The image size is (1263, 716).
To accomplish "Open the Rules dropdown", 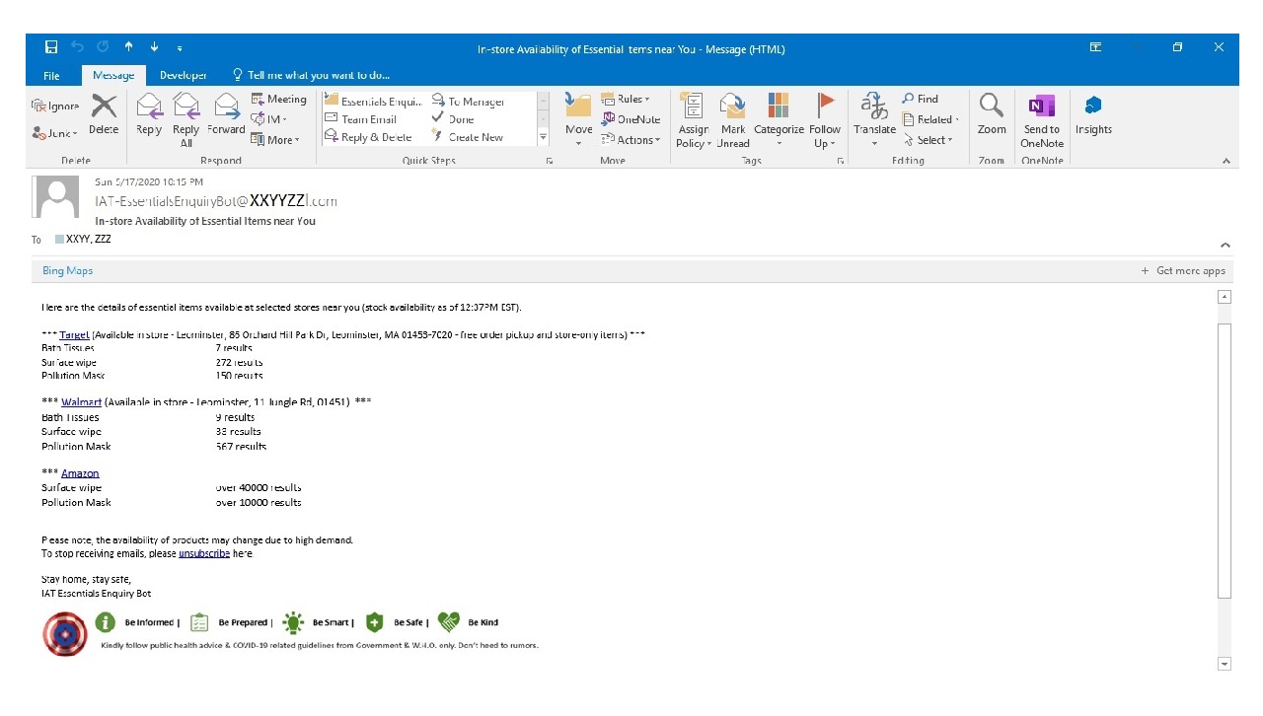I will 627,99.
